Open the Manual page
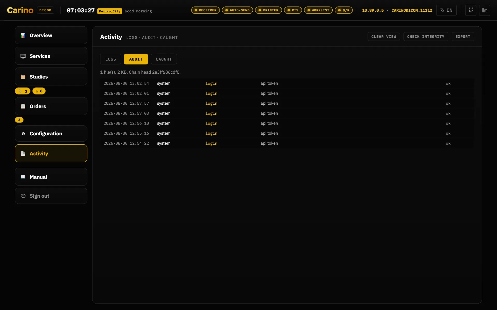 click(51, 177)
